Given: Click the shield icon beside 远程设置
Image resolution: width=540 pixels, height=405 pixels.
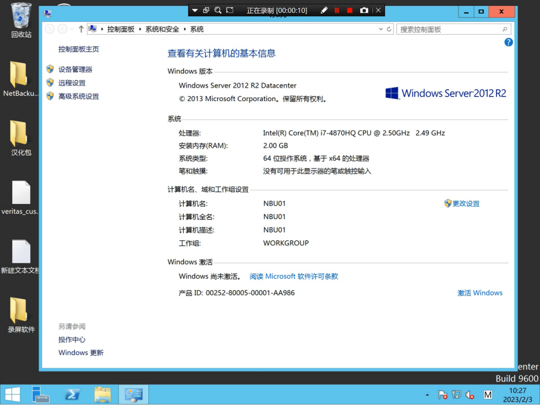Looking at the screenshot, I should coord(50,82).
